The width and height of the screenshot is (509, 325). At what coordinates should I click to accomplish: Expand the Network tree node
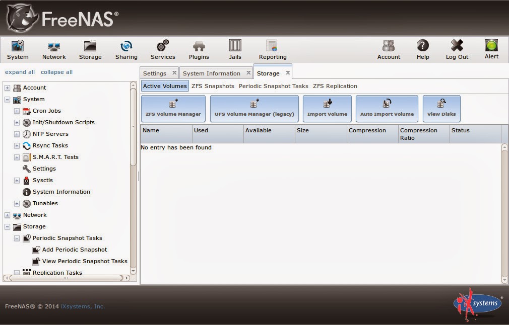click(x=7, y=215)
